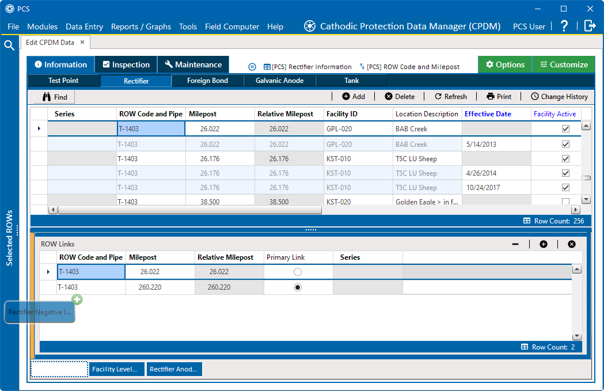This screenshot has width=604, height=391.
Task: Click the green plus drop indicator
Action: tap(77, 299)
